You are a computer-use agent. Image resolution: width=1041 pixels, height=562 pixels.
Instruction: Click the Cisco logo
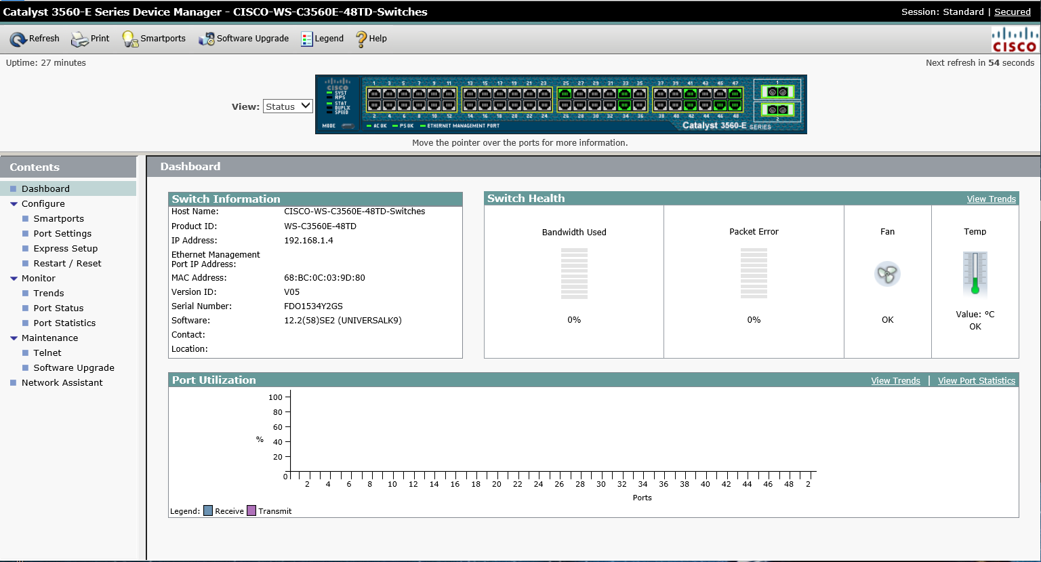pyautogui.click(x=1014, y=39)
